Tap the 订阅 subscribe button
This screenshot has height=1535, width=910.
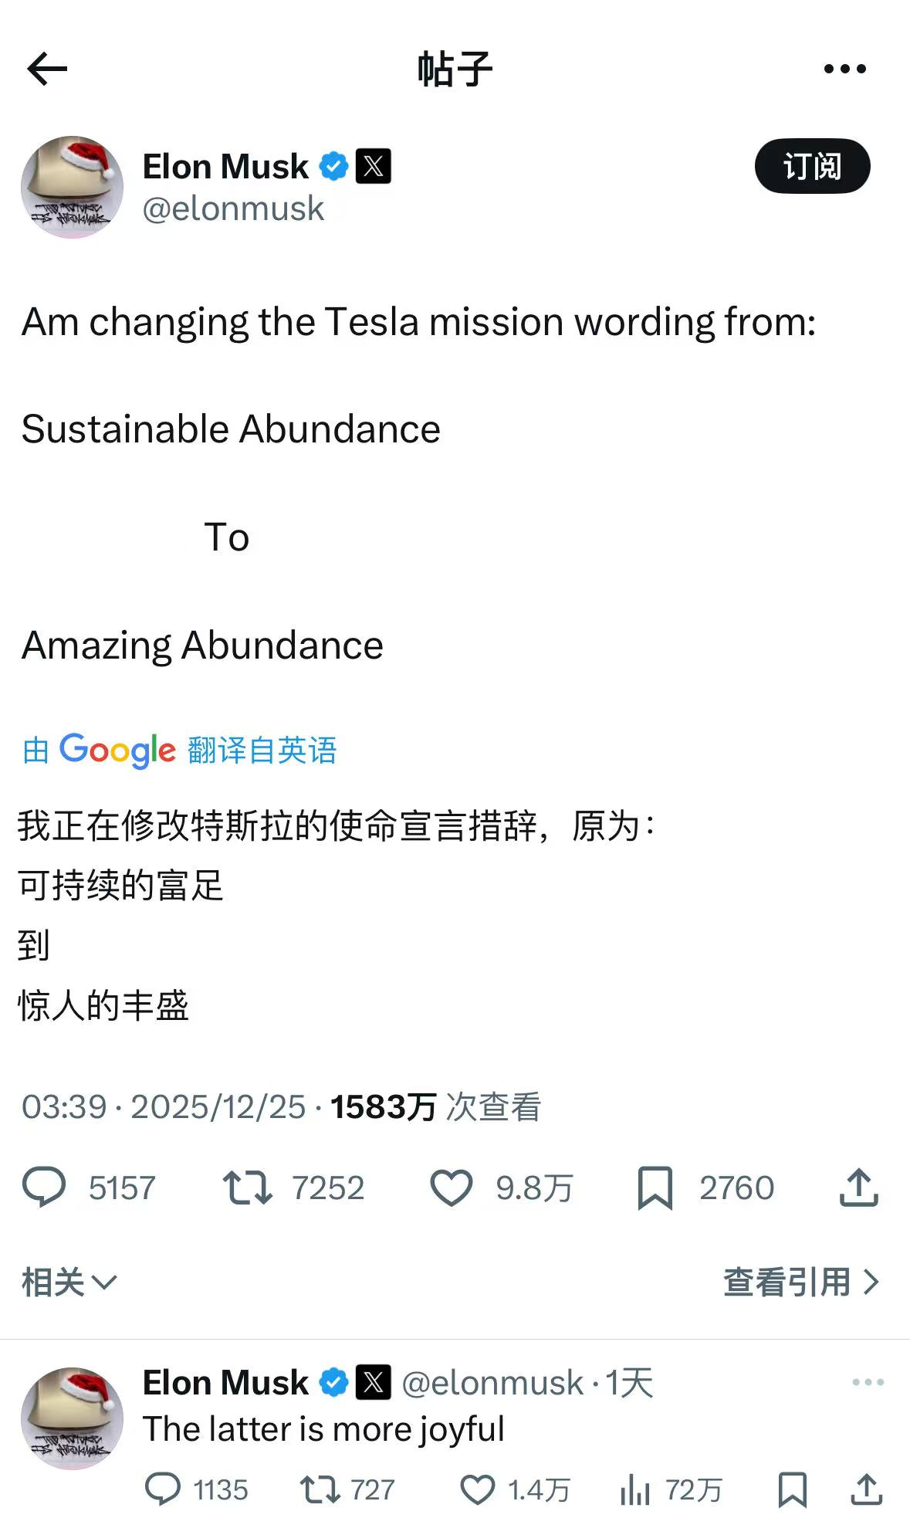pyautogui.click(x=812, y=166)
